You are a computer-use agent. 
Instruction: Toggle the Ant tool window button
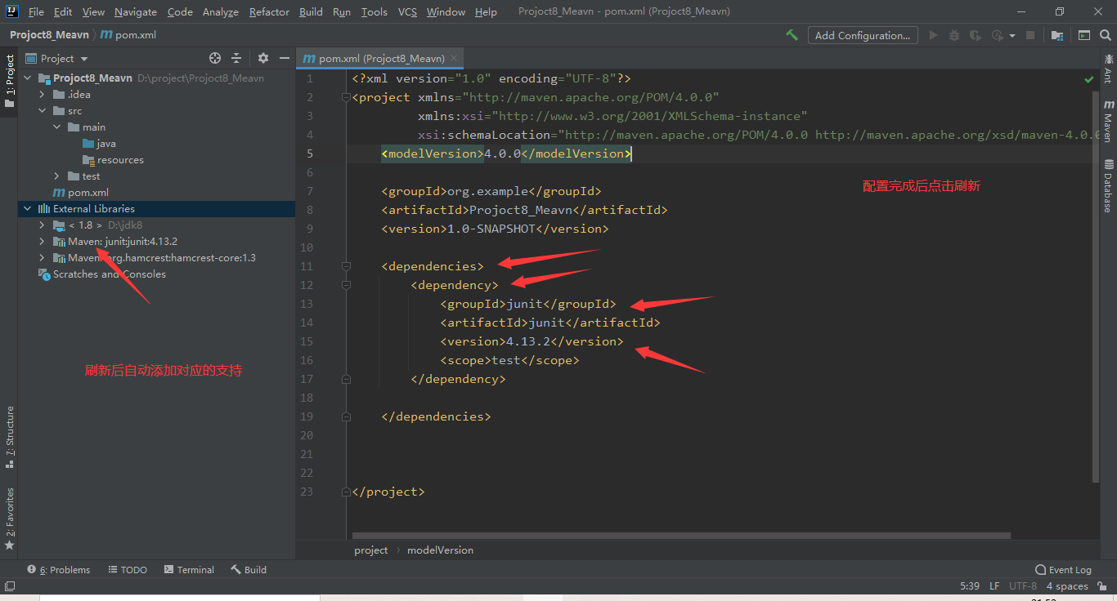pos(1108,69)
